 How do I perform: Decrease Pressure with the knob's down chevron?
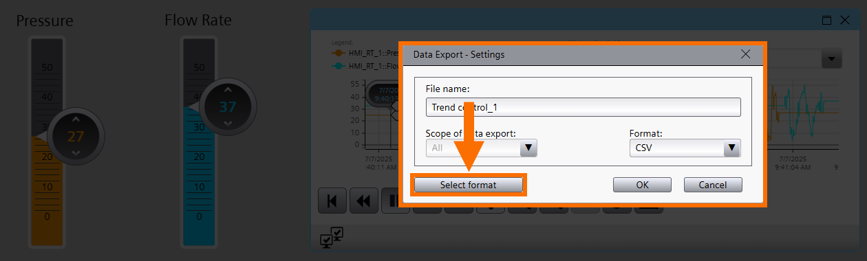(x=76, y=152)
